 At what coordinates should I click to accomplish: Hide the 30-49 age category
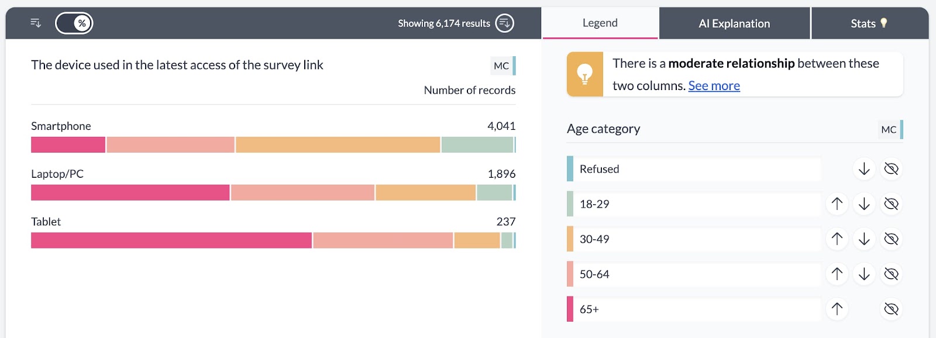click(x=891, y=239)
